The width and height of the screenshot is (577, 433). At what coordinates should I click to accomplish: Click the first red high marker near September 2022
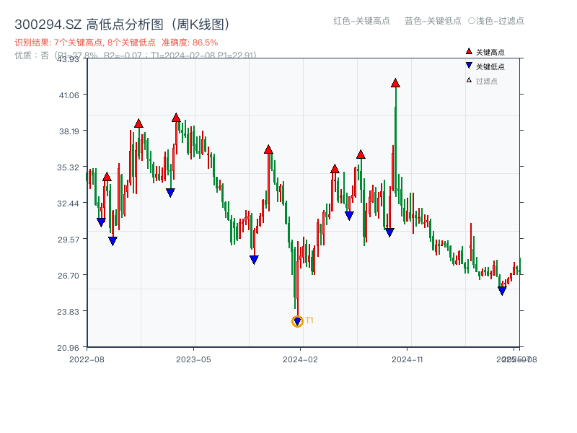107,177
